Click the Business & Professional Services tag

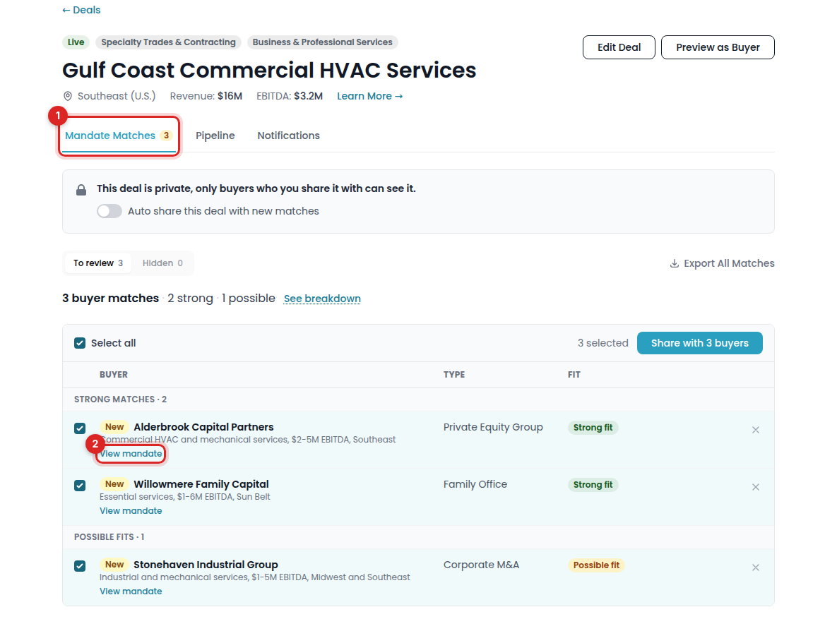point(322,42)
